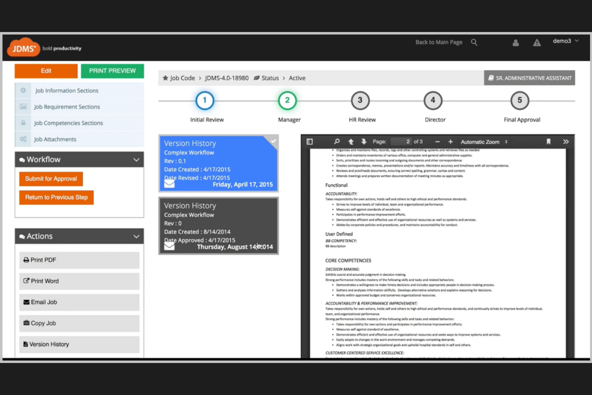Open the demo3 account menu

tap(565, 40)
